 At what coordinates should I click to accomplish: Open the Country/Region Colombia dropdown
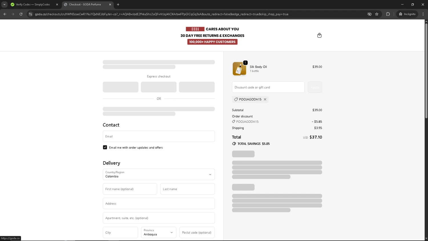pyautogui.click(x=159, y=174)
